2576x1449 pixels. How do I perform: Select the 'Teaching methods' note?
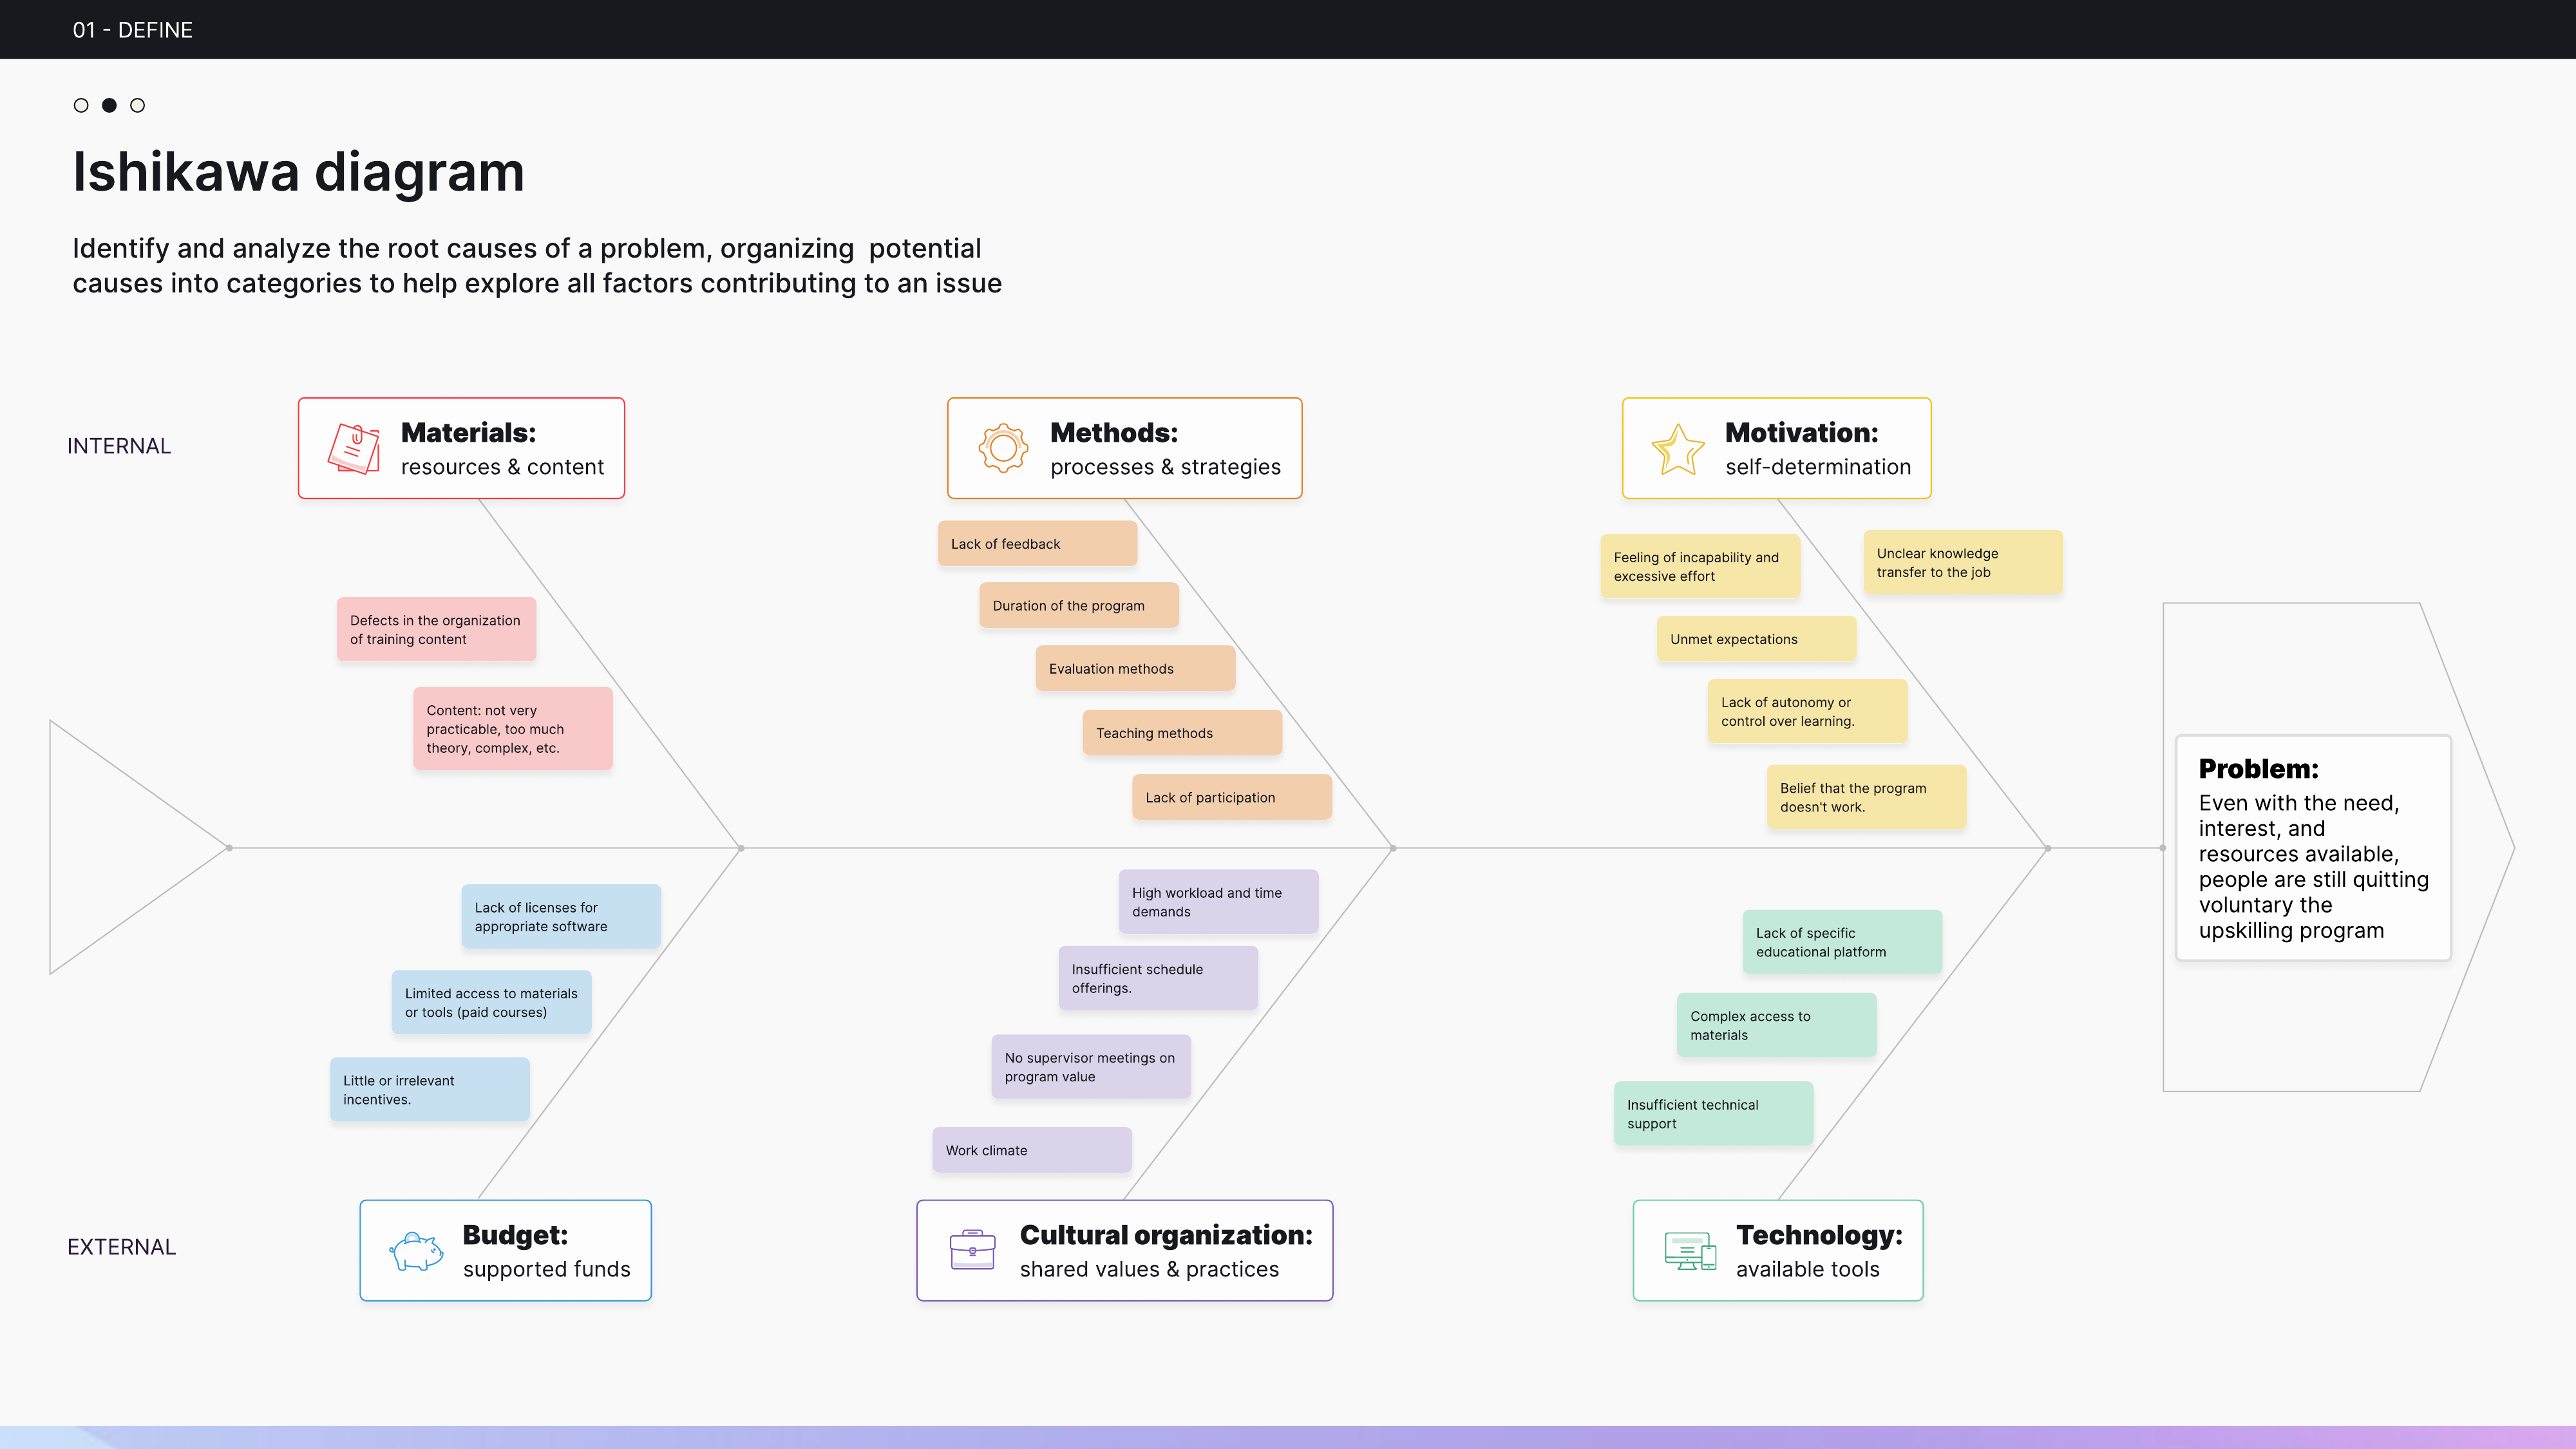pyautogui.click(x=1182, y=732)
